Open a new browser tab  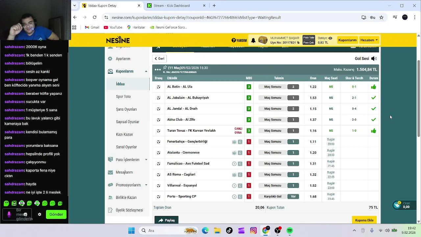(214, 6)
